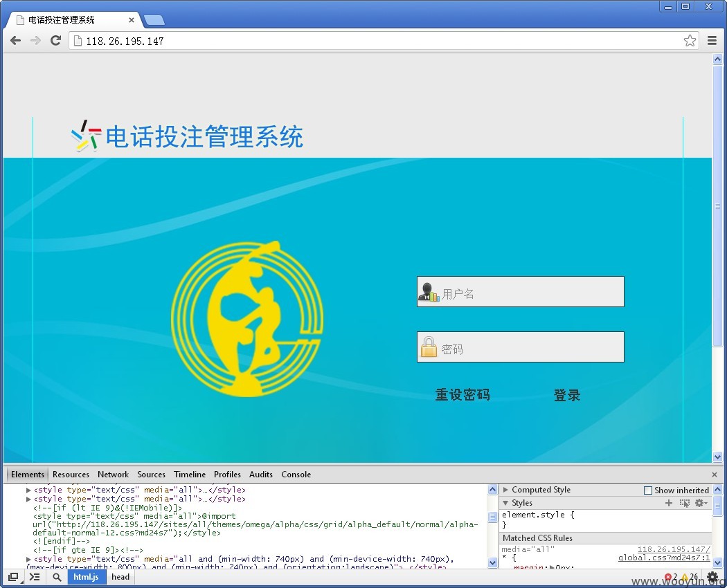Click the Styles pane scrollbar down arrow
Viewport: 727px width, 588px height.
717,562
